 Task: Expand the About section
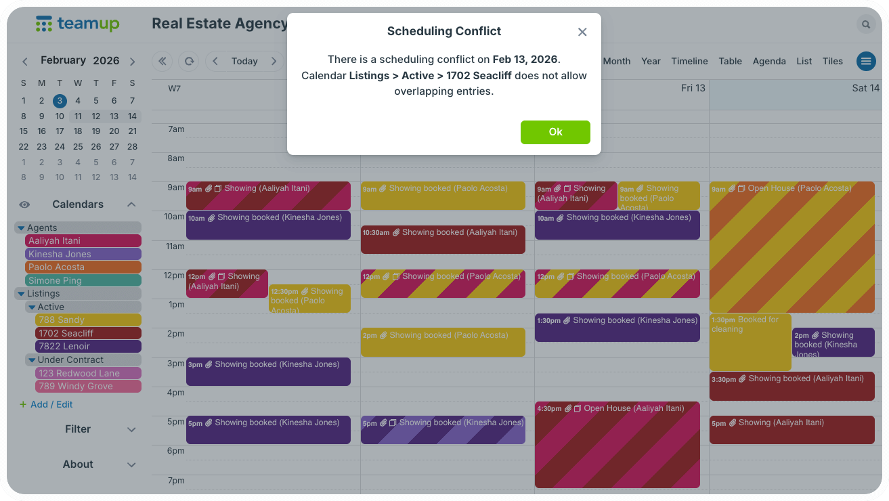[78, 464]
